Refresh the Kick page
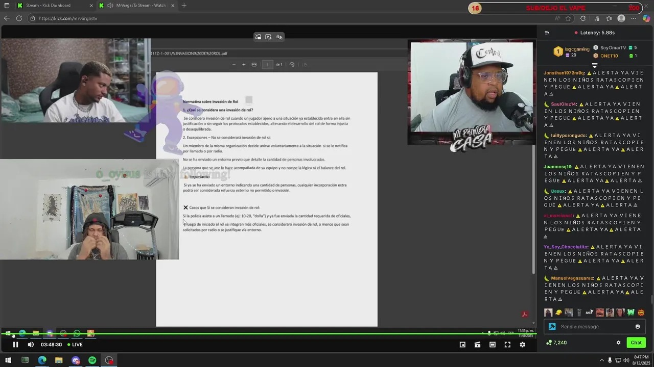 (x=19, y=18)
